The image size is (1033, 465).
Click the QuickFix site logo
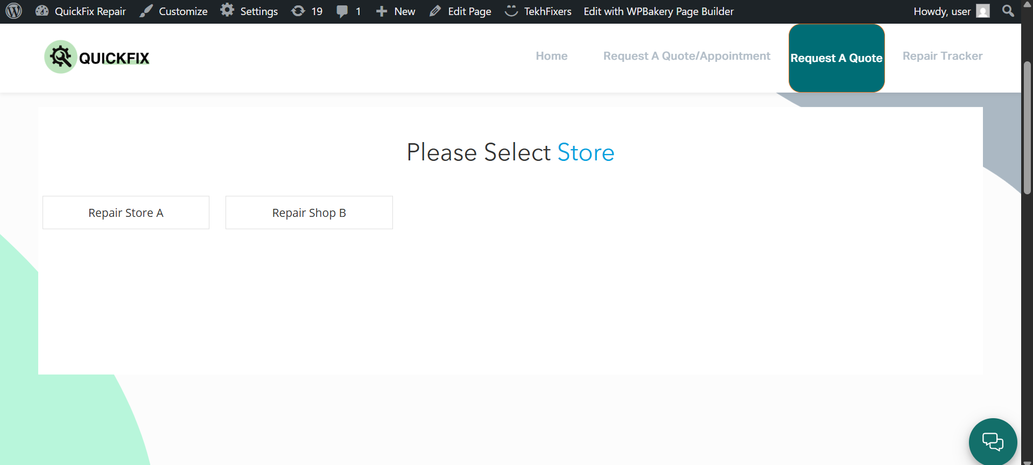pos(97,57)
